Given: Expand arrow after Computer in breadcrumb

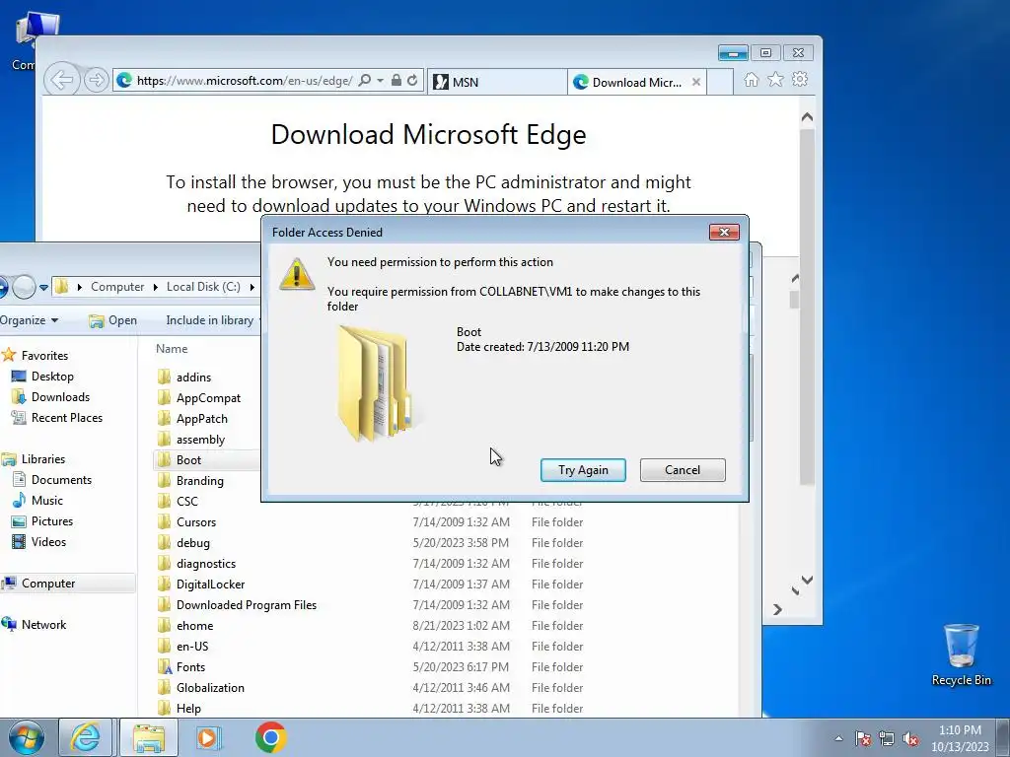Looking at the screenshot, I should pyautogui.click(x=155, y=287).
